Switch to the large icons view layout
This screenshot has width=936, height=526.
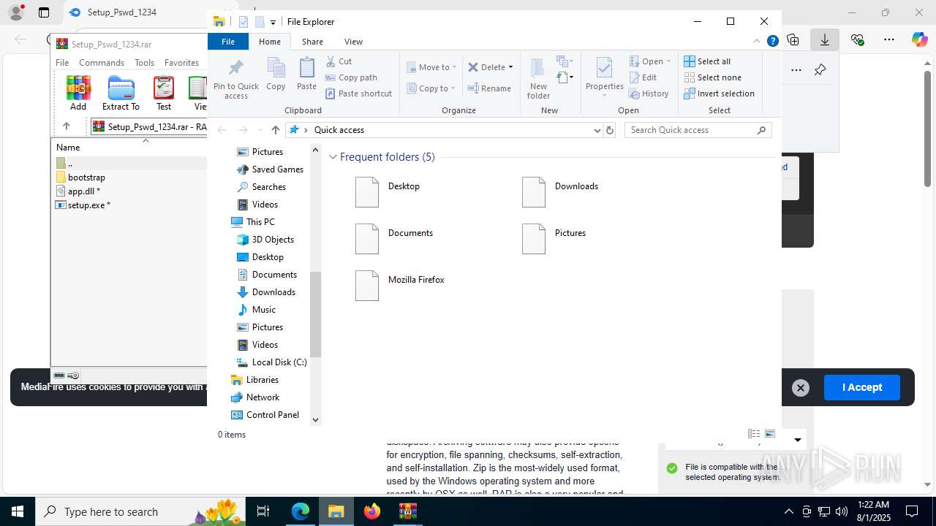[770, 434]
